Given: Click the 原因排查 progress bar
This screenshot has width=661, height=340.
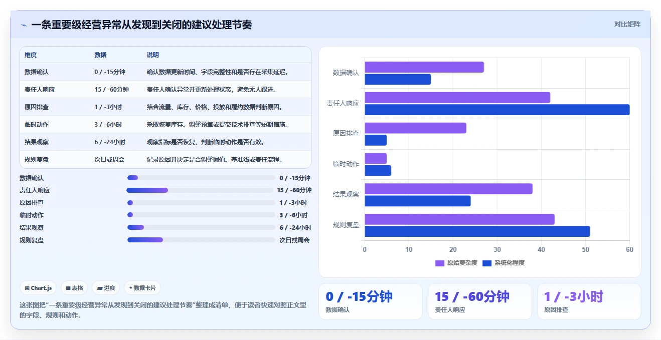Looking at the screenshot, I should click(x=201, y=203).
